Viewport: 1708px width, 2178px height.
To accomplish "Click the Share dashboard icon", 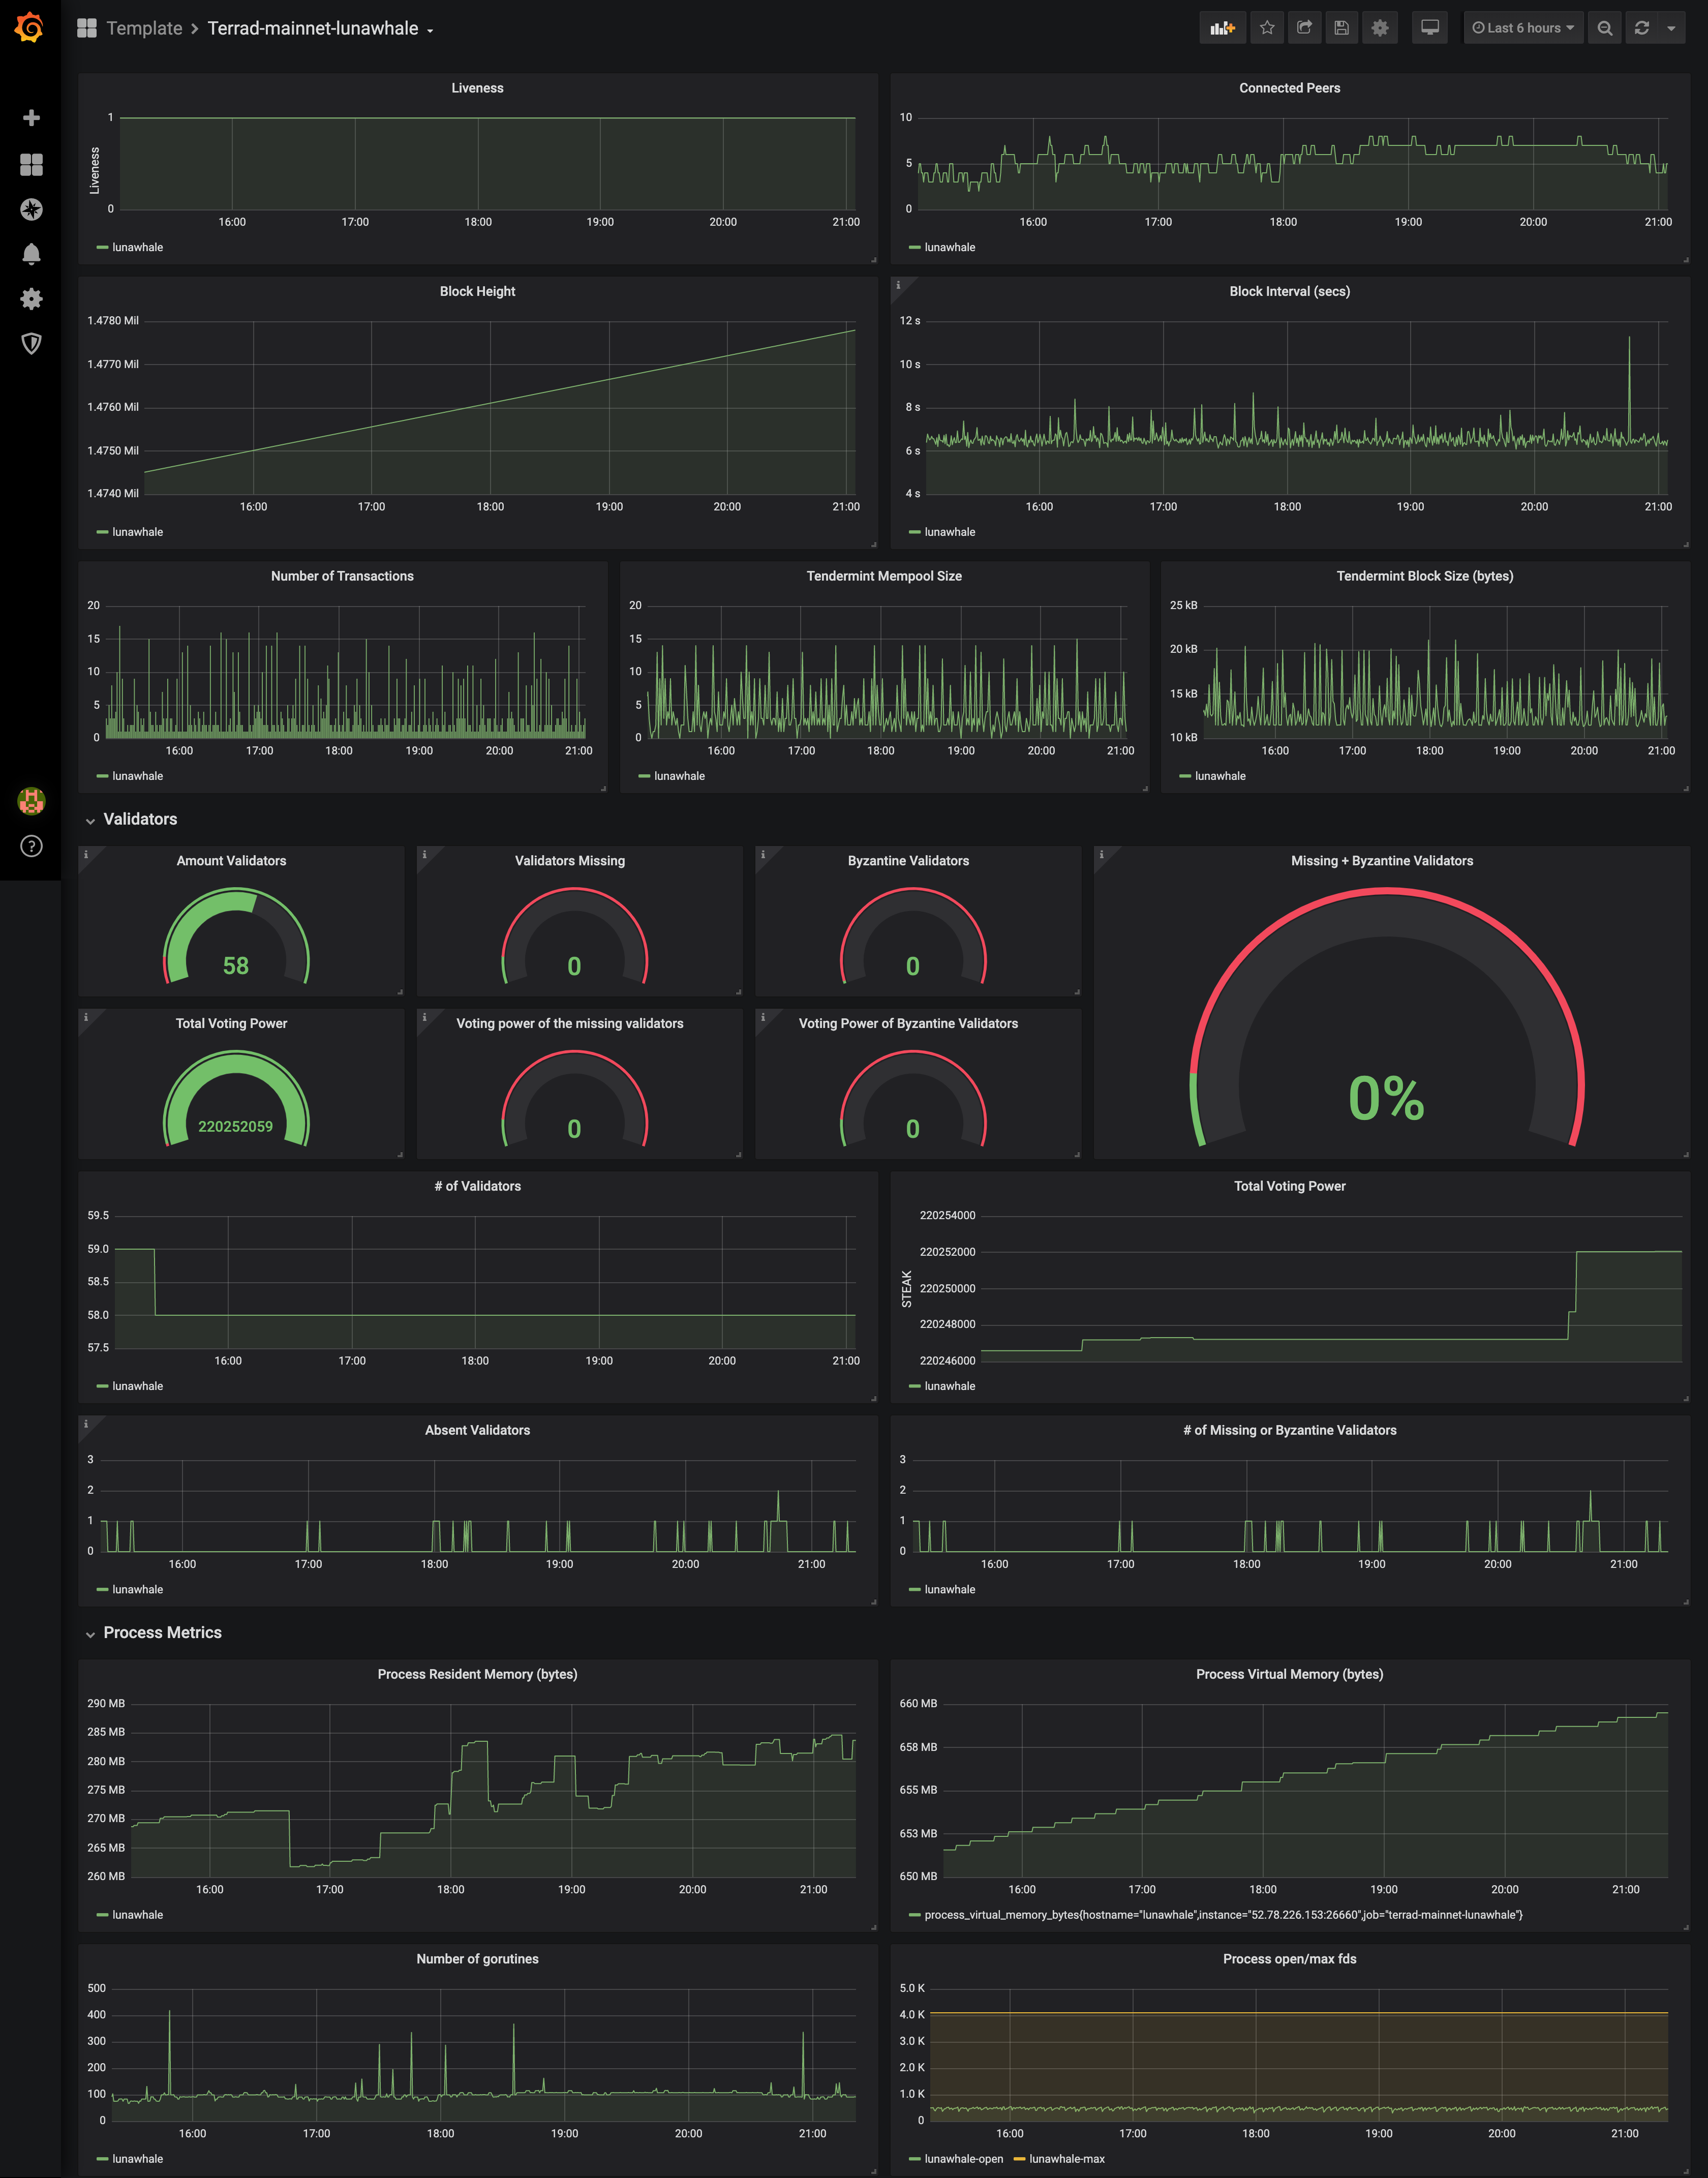I will (1304, 28).
